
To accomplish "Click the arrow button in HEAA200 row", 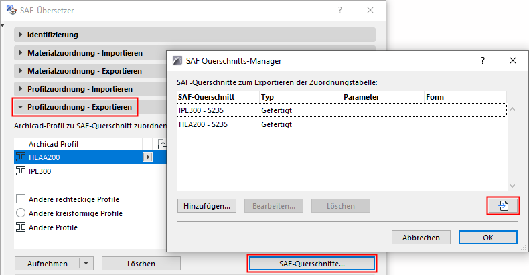I will [147, 157].
